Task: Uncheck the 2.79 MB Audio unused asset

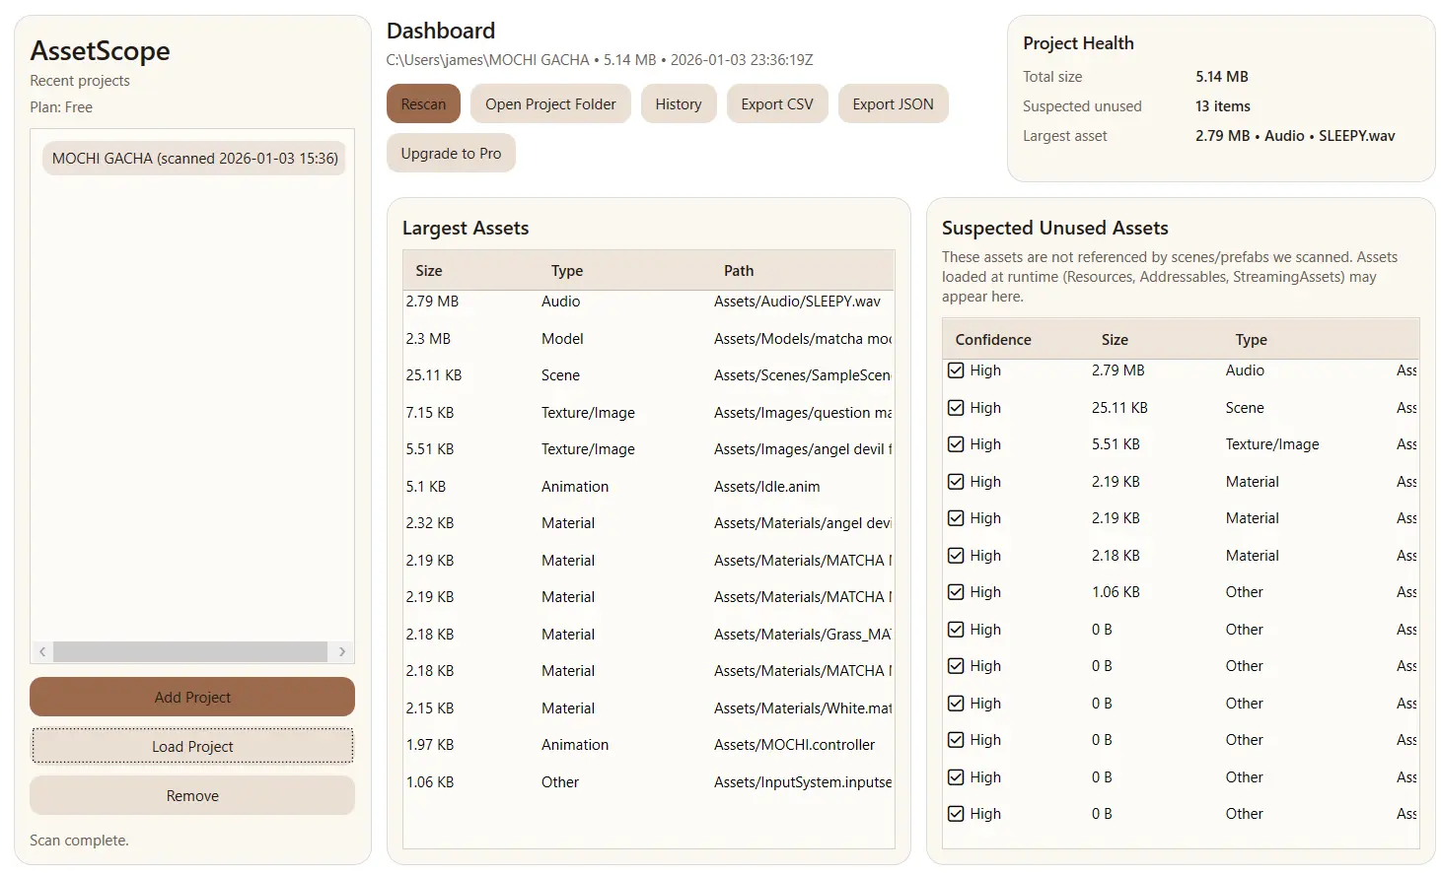Action: 956,370
